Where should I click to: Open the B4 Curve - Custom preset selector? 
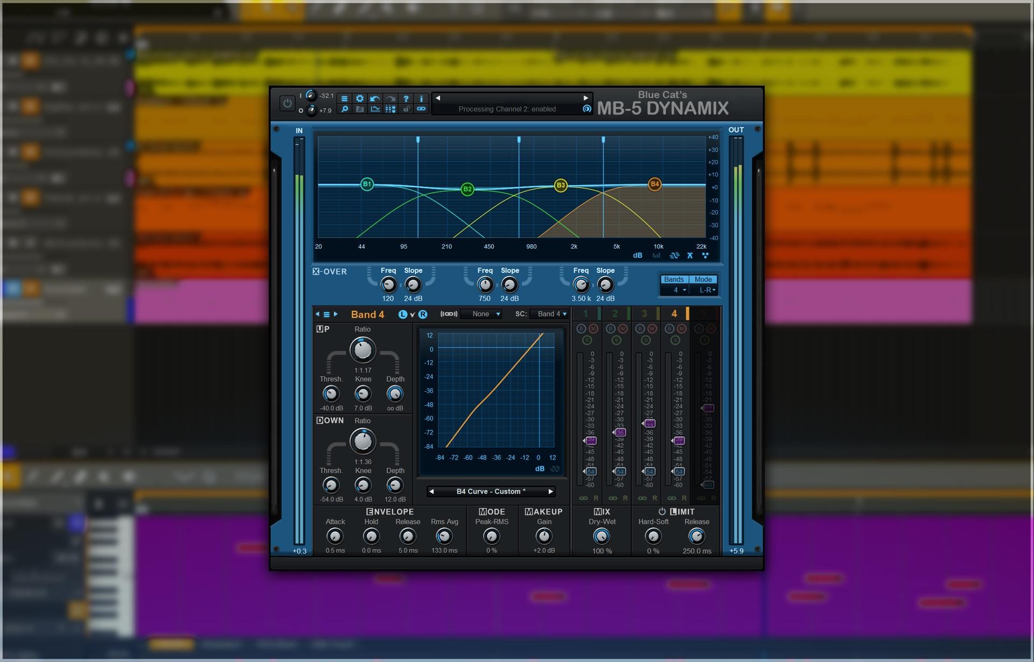[491, 491]
